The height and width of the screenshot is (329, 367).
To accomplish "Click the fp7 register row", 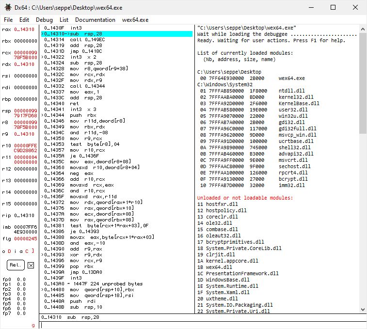I will point(14,313).
